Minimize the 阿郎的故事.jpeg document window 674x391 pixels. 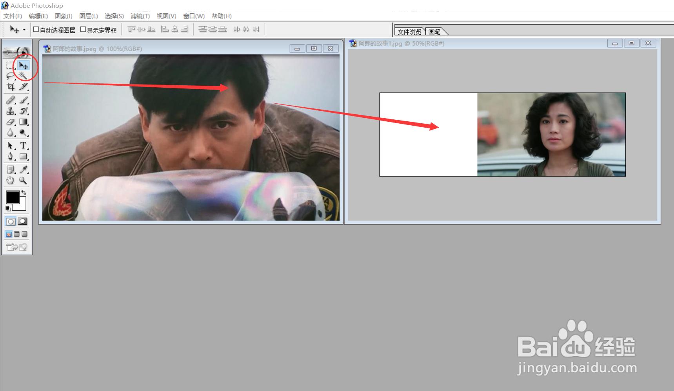(297, 49)
